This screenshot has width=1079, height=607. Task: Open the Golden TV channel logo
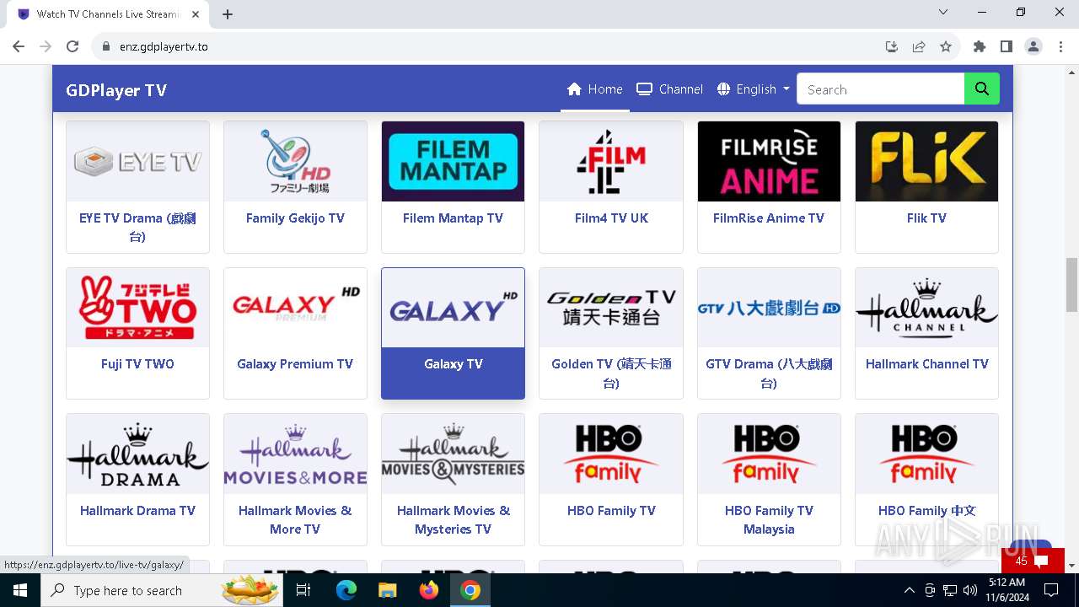(x=611, y=308)
